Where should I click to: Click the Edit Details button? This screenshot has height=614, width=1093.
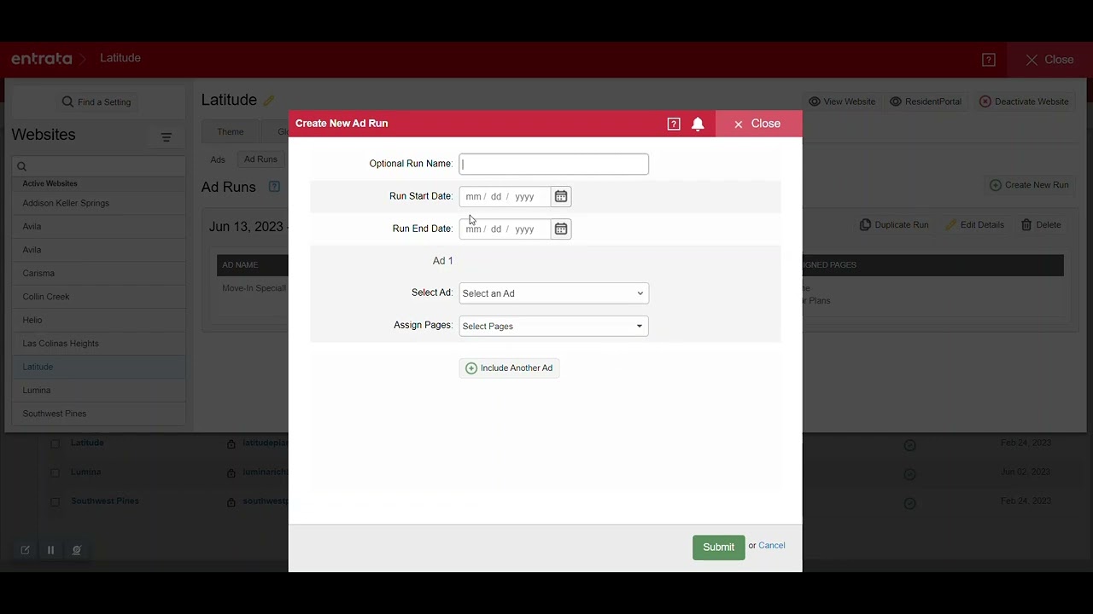click(x=974, y=224)
